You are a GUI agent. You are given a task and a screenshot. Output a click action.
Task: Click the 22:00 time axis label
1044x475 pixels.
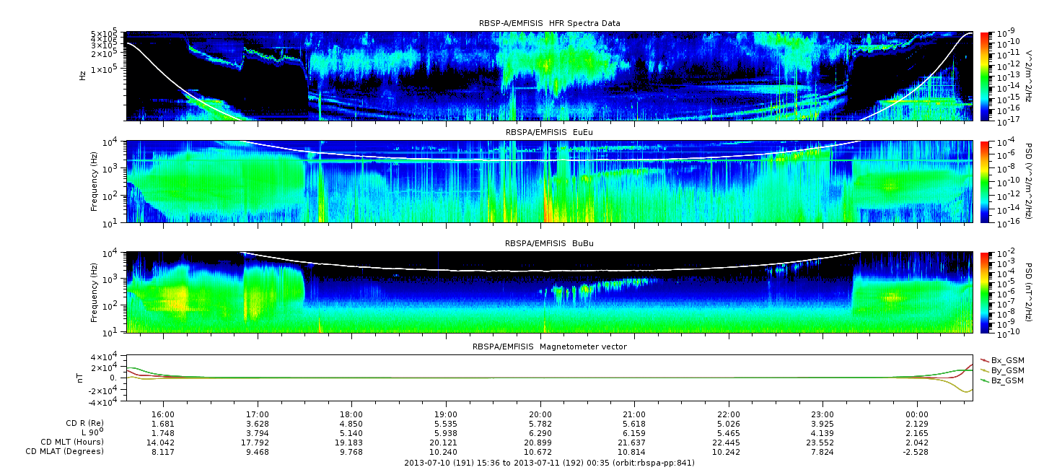(729, 415)
